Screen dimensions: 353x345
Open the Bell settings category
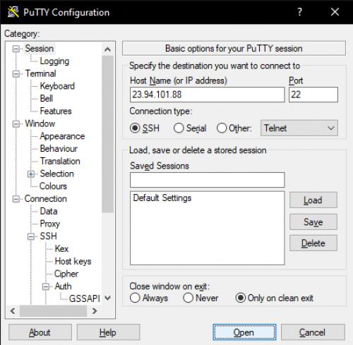pos(47,99)
